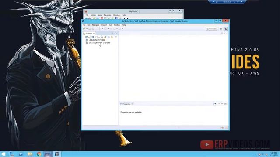
Task: Click the Administration icon in Systems toolbar
Action: coord(96,37)
